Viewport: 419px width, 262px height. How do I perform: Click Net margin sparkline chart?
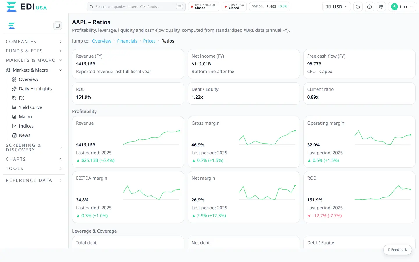coord(267,193)
